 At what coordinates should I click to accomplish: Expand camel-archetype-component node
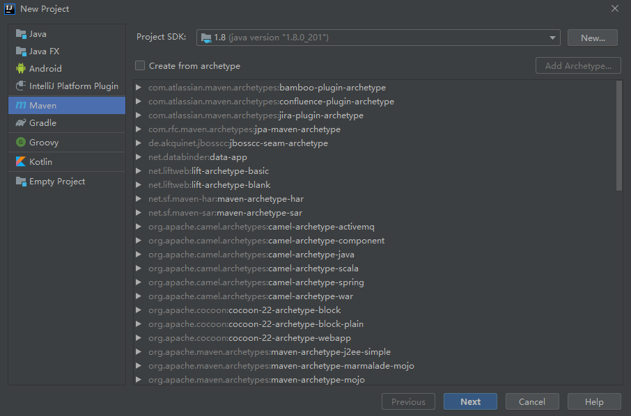139,241
